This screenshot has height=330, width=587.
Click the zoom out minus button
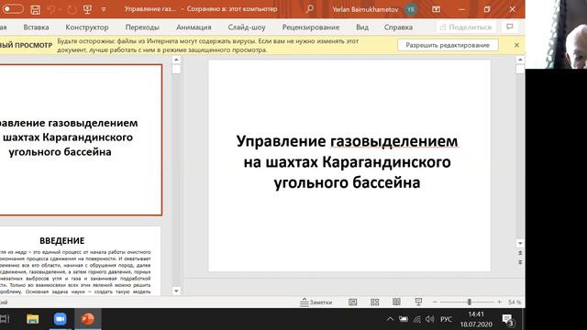point(435,302)
